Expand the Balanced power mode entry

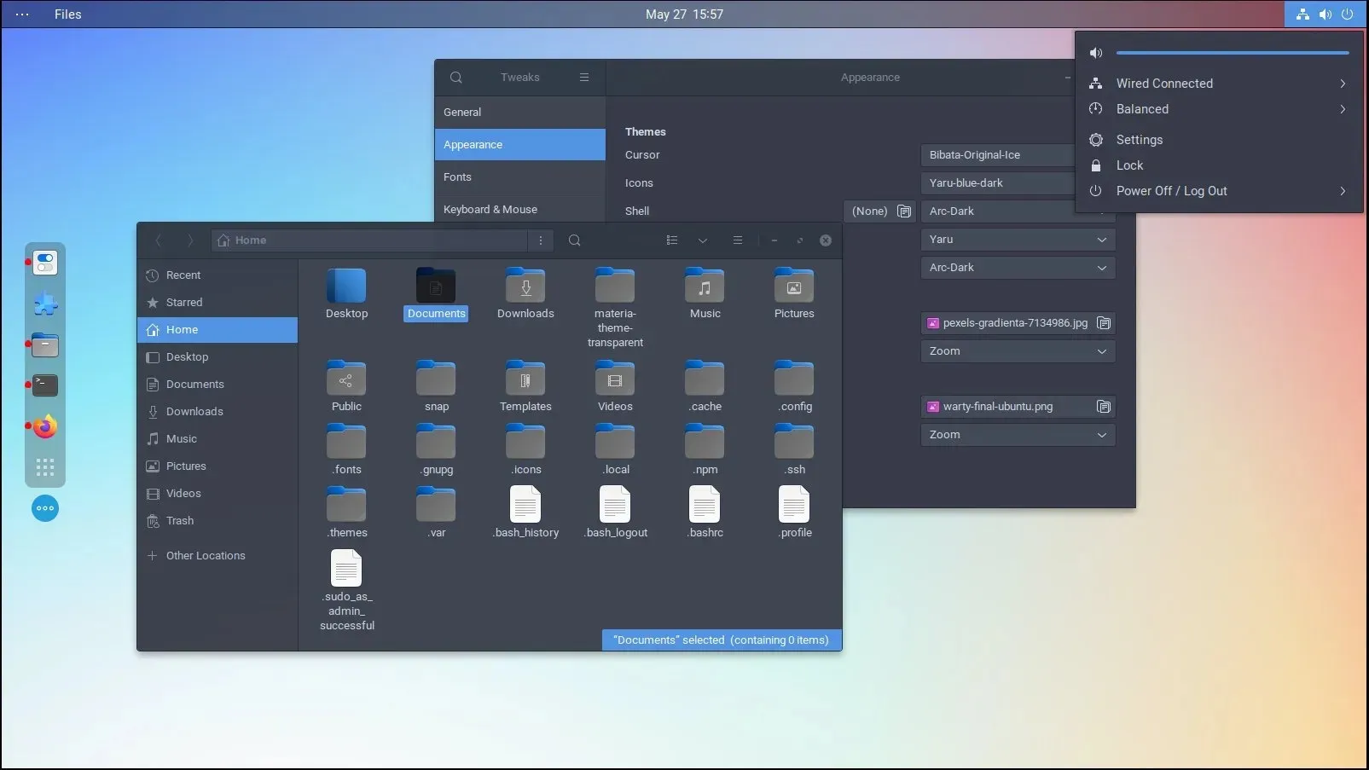1342,109
